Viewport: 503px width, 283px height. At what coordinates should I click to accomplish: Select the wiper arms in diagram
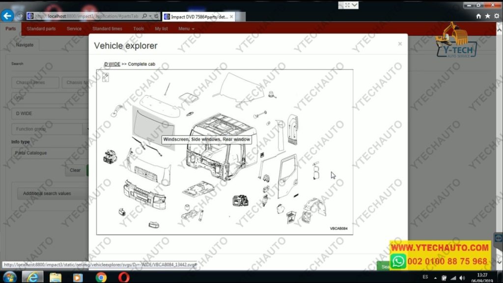click(147, 145)
